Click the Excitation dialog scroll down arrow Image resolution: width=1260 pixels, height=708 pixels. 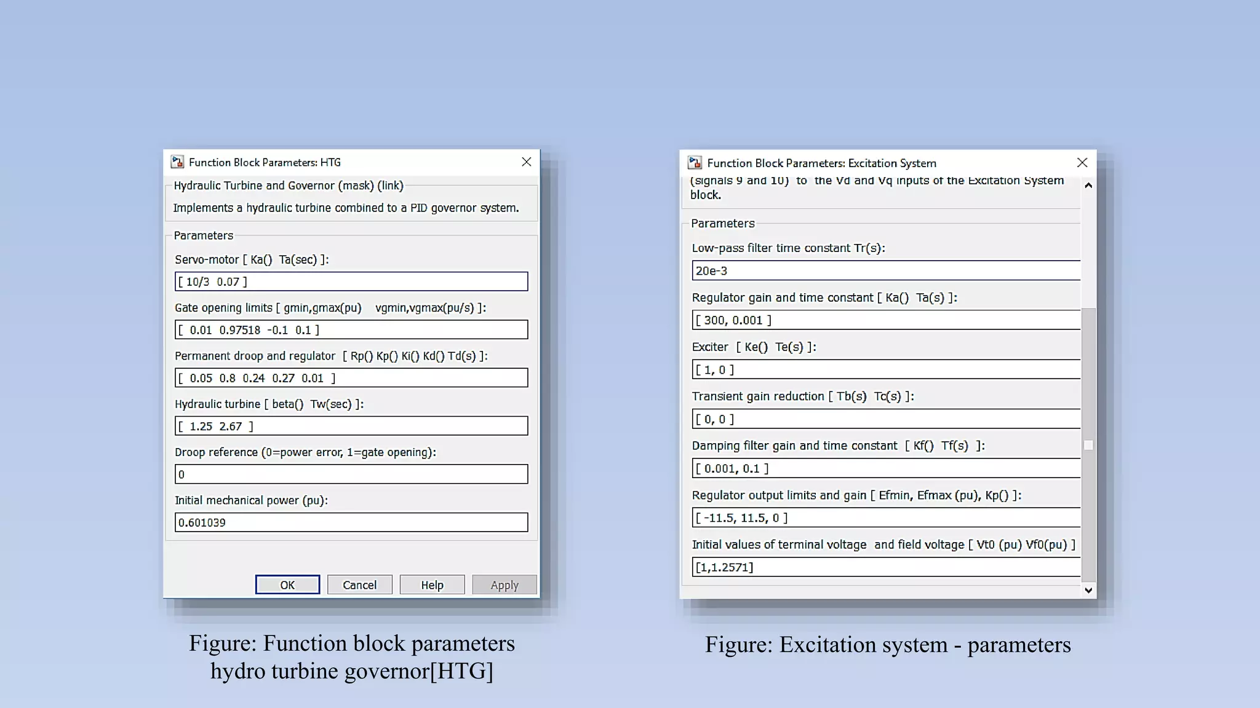point(1088,590)
